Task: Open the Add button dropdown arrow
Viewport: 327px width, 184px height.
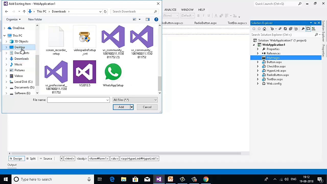Action: pos(132,107)
